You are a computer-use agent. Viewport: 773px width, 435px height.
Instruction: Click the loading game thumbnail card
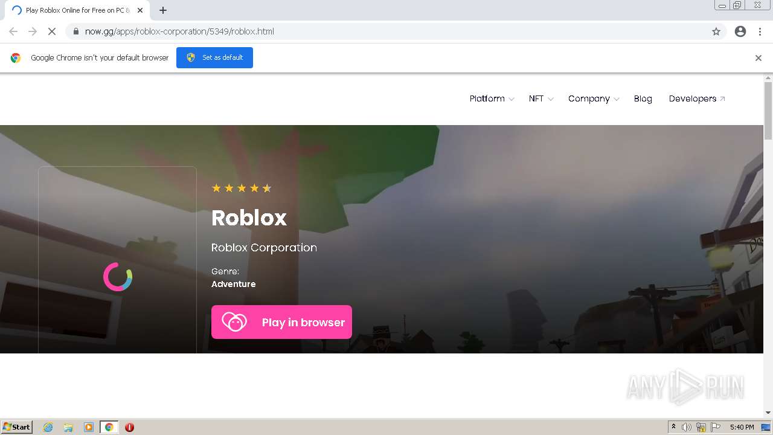click(x=118, y=260)
